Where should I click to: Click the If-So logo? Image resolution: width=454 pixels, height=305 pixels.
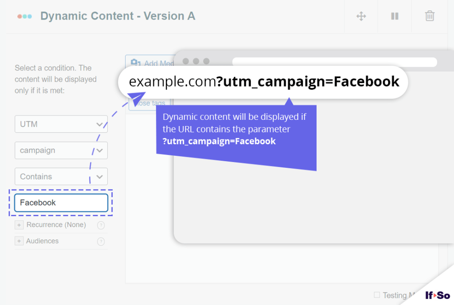438,295
